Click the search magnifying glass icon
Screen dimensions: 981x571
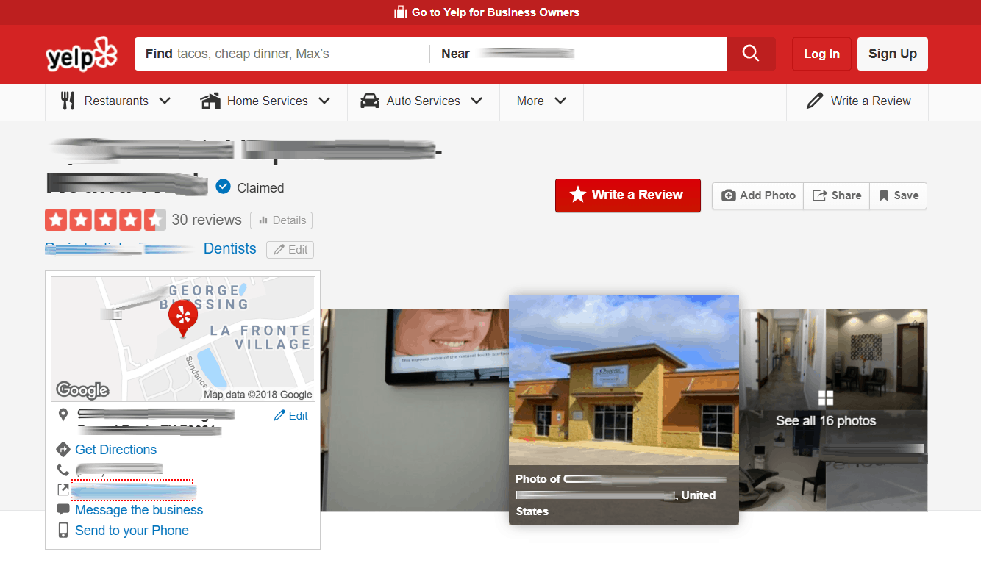[750, 54]
